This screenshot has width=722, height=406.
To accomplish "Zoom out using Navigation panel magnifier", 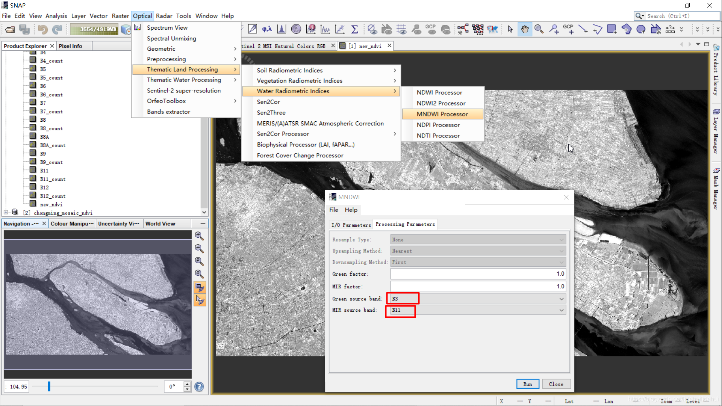I will (199, 249).
